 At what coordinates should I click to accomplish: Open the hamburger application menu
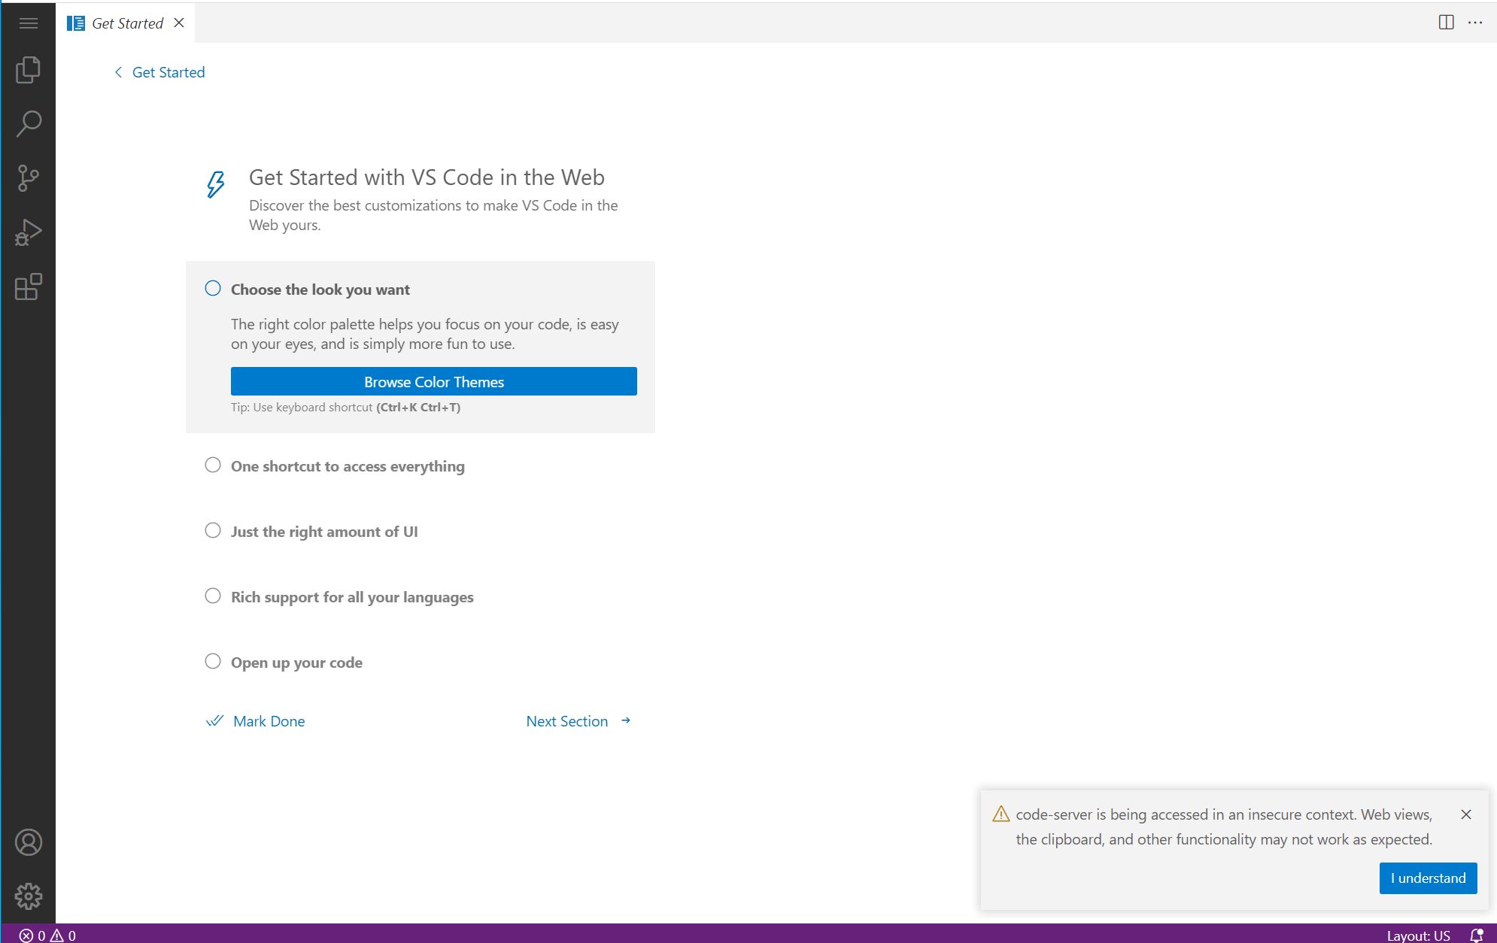pos(29,23)
